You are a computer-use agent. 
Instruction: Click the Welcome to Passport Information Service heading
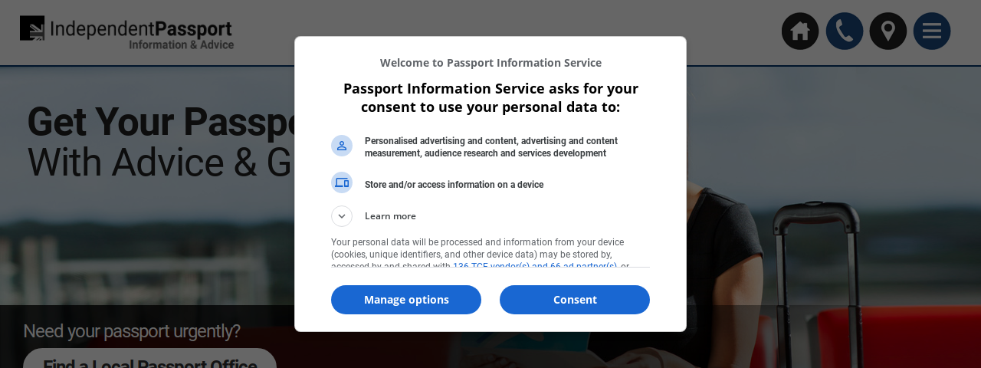pyautogui.click(x=490, y=63)
